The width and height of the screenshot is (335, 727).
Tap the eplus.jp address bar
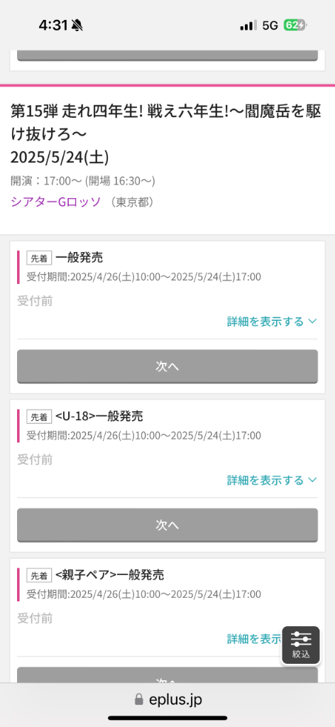167,699
